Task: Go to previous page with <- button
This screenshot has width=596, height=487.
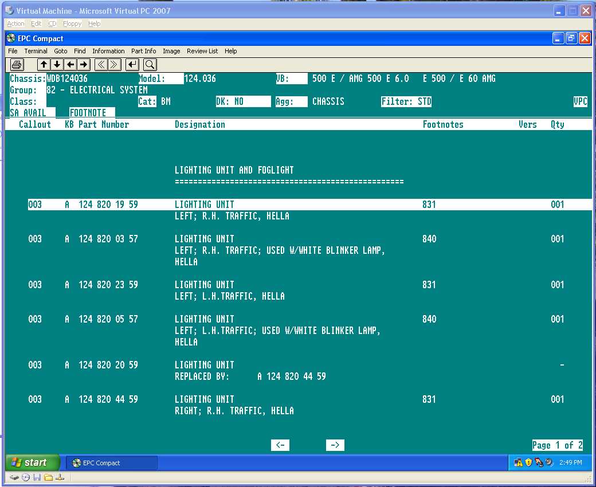Action: click(280, 445)
